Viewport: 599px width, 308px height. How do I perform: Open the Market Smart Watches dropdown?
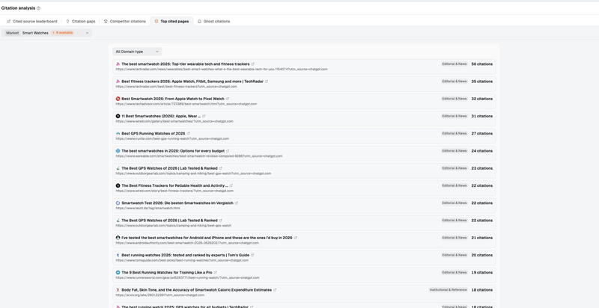pyautogui.click(x=46, y=33)
